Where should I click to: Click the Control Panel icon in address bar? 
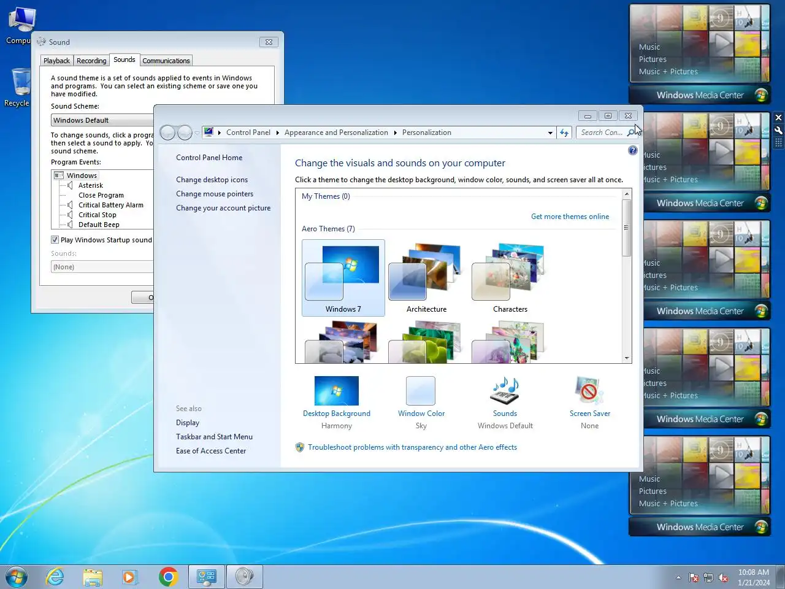tap(209, 132)
